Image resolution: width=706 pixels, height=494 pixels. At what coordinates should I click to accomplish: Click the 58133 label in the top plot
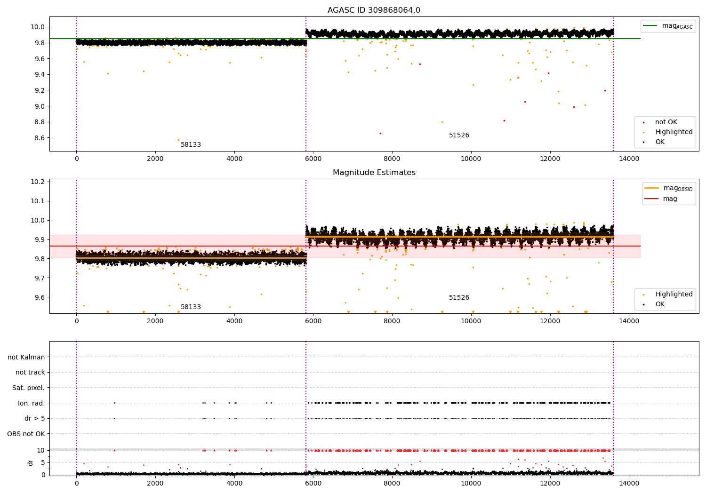(x=191, y=145)
